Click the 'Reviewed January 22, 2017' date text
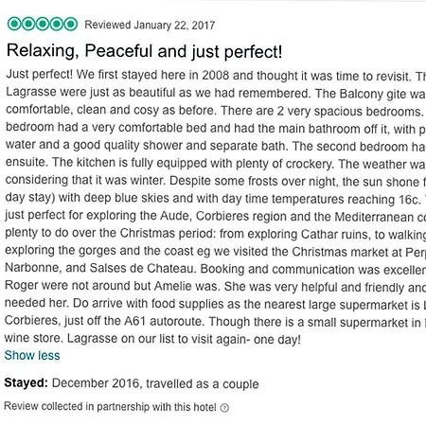Image resolution: width=426 pixels, height=426 pixels. click(x=150, y=25)
